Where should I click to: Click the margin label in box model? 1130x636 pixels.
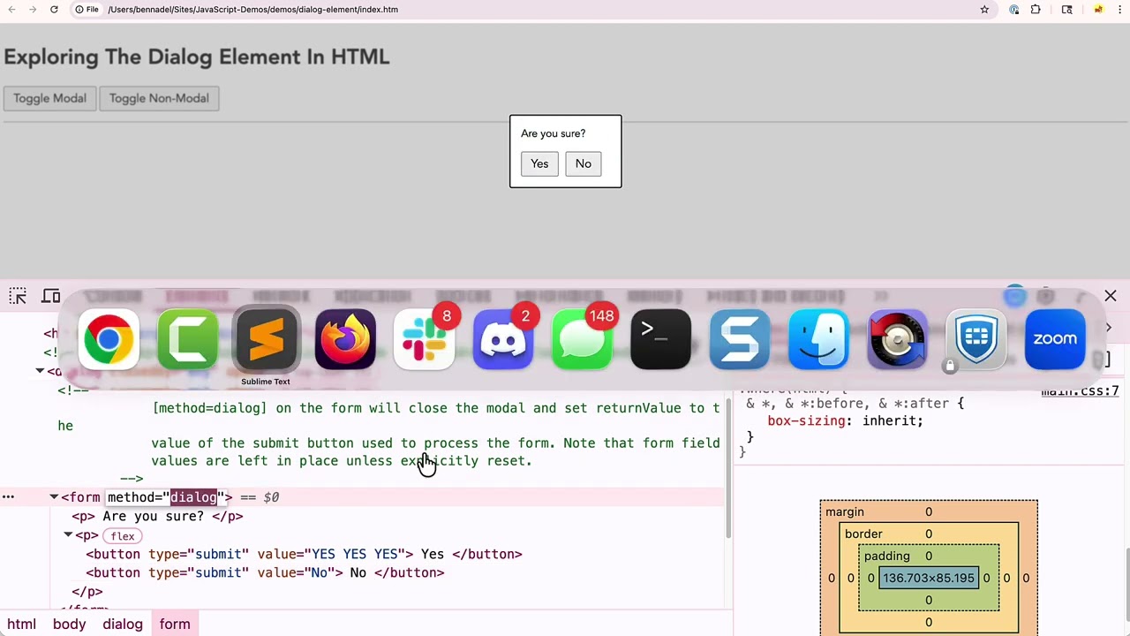pyautogui.click(x=845, y=512)
